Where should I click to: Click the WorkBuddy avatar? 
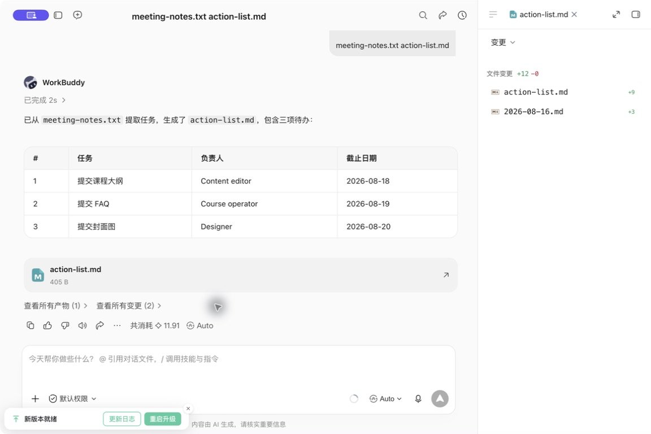coord(31,83)
